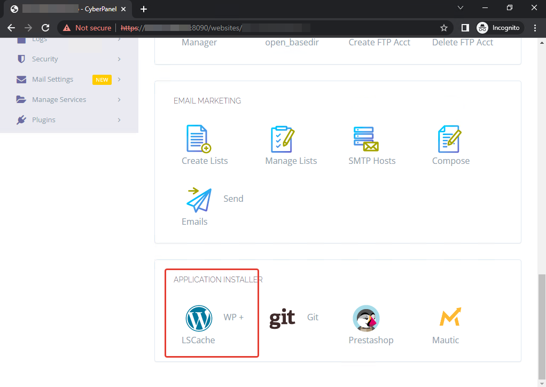The width and height of the screenshot is (546, 387).
Task: Expand the Security menu chevron
Action: (x=119, y=59)
